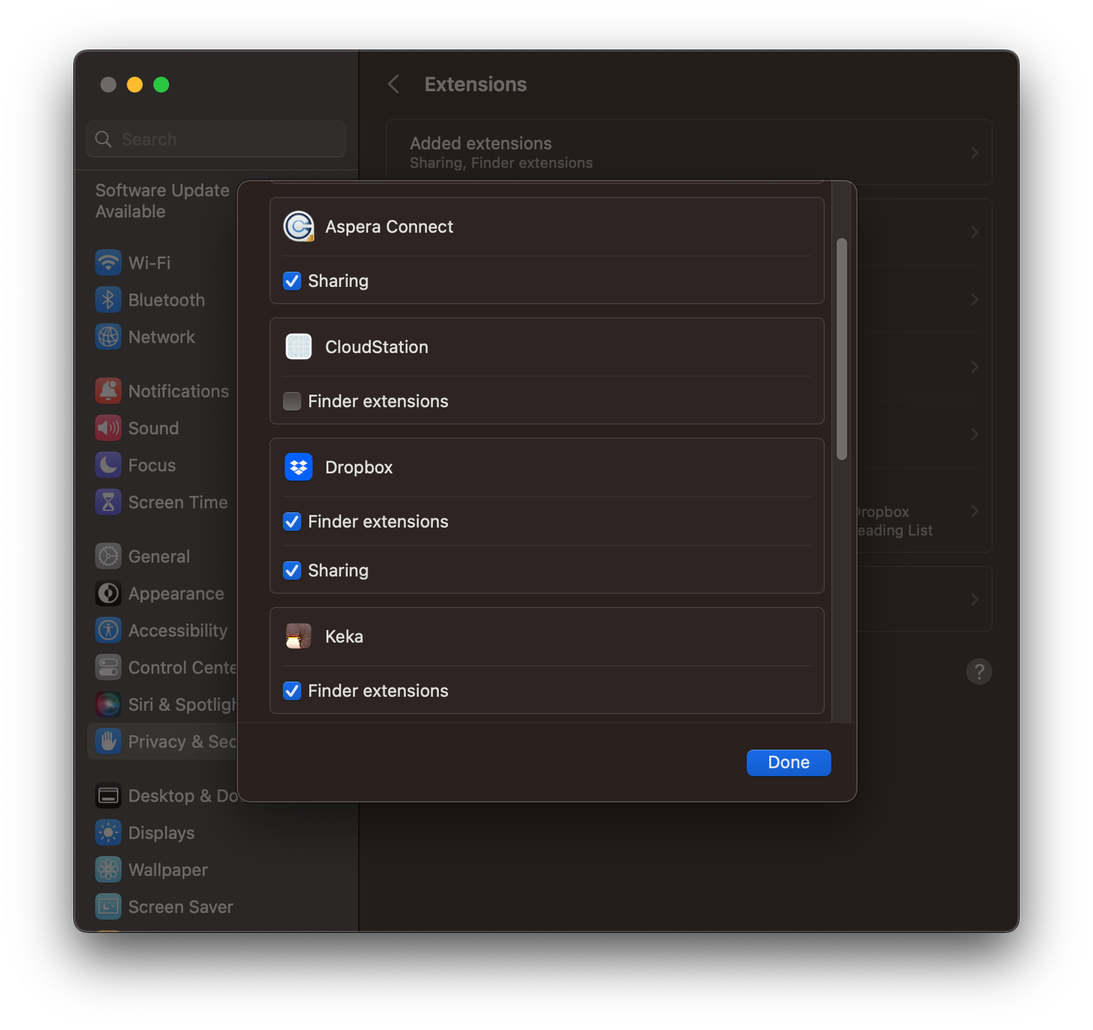
Task: Click the CloudStation name label
Action: click(377, 347)
